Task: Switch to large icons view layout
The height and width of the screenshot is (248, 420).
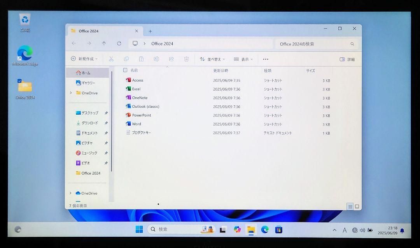Action: tap(357, 206)
